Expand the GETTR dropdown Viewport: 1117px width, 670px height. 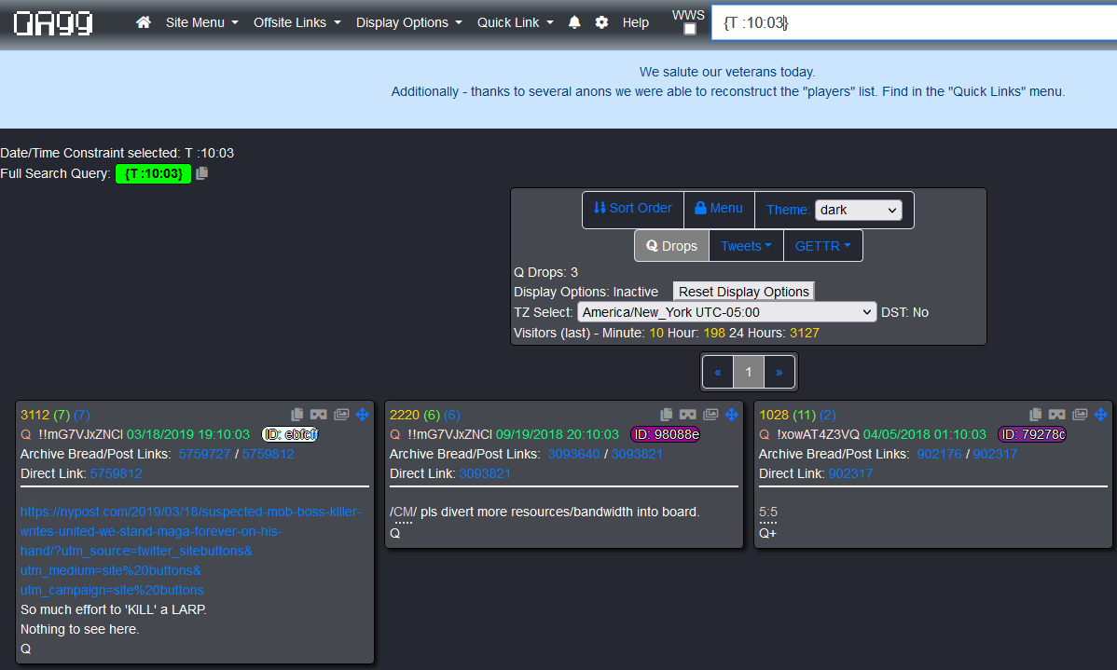click(x=822, y=246)
